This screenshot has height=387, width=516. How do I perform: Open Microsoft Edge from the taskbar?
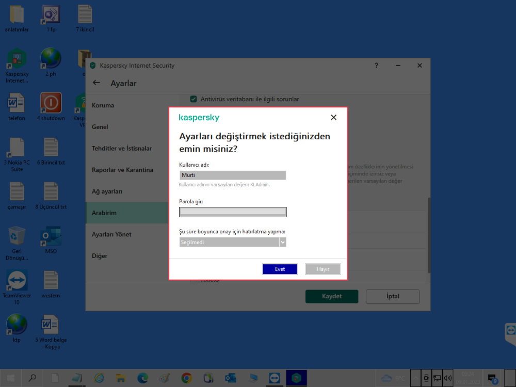click(x=142, y=378)
